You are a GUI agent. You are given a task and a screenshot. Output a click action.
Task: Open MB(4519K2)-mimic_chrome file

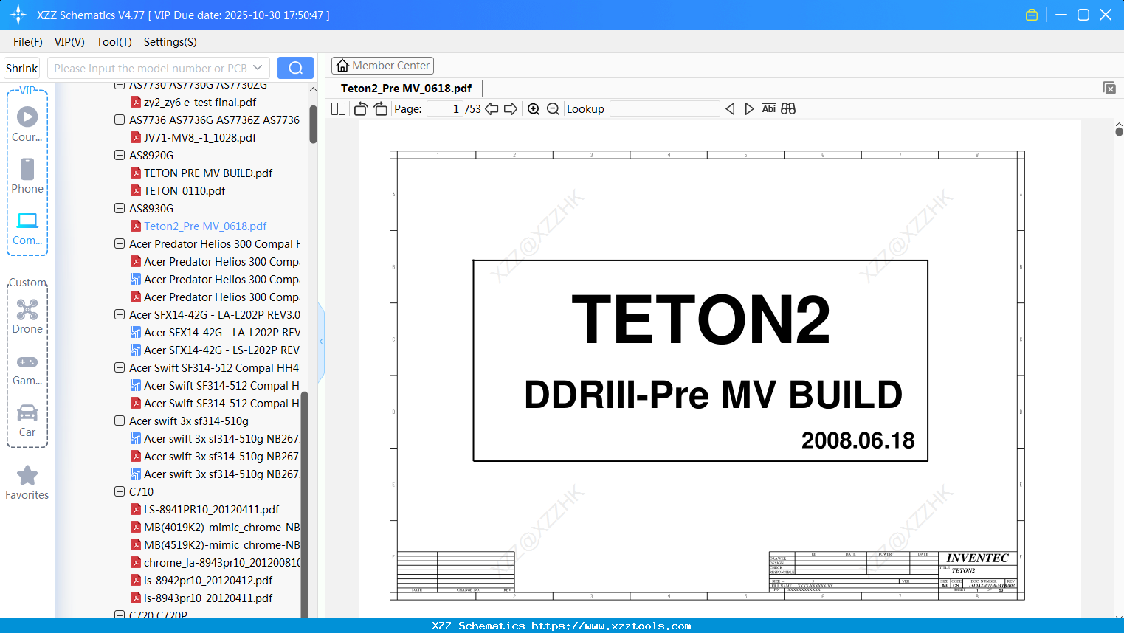221,544
